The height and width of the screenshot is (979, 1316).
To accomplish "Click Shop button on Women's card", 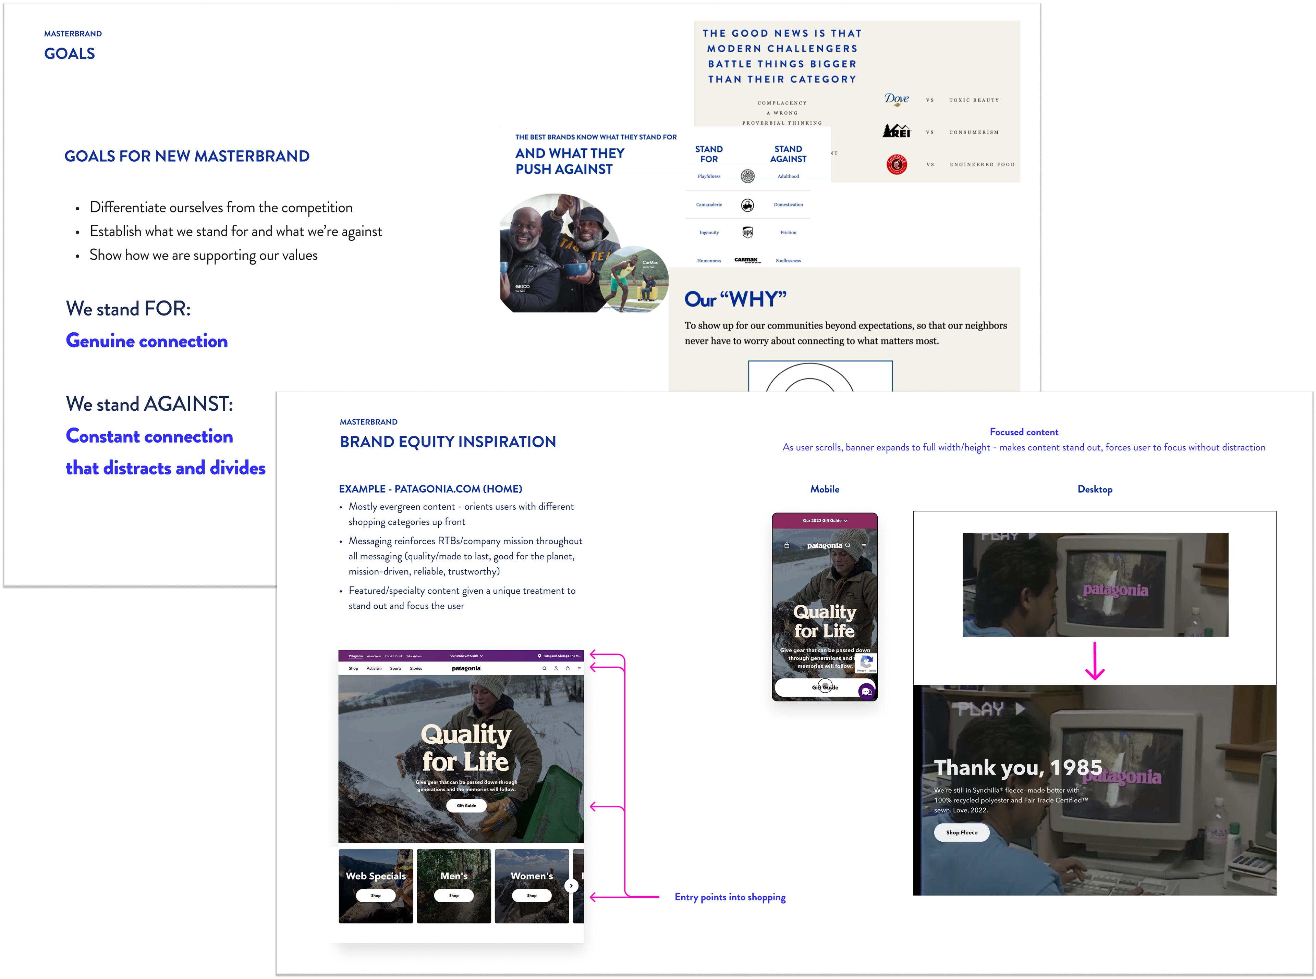I will pyautogui.click(x=532, y=895).
